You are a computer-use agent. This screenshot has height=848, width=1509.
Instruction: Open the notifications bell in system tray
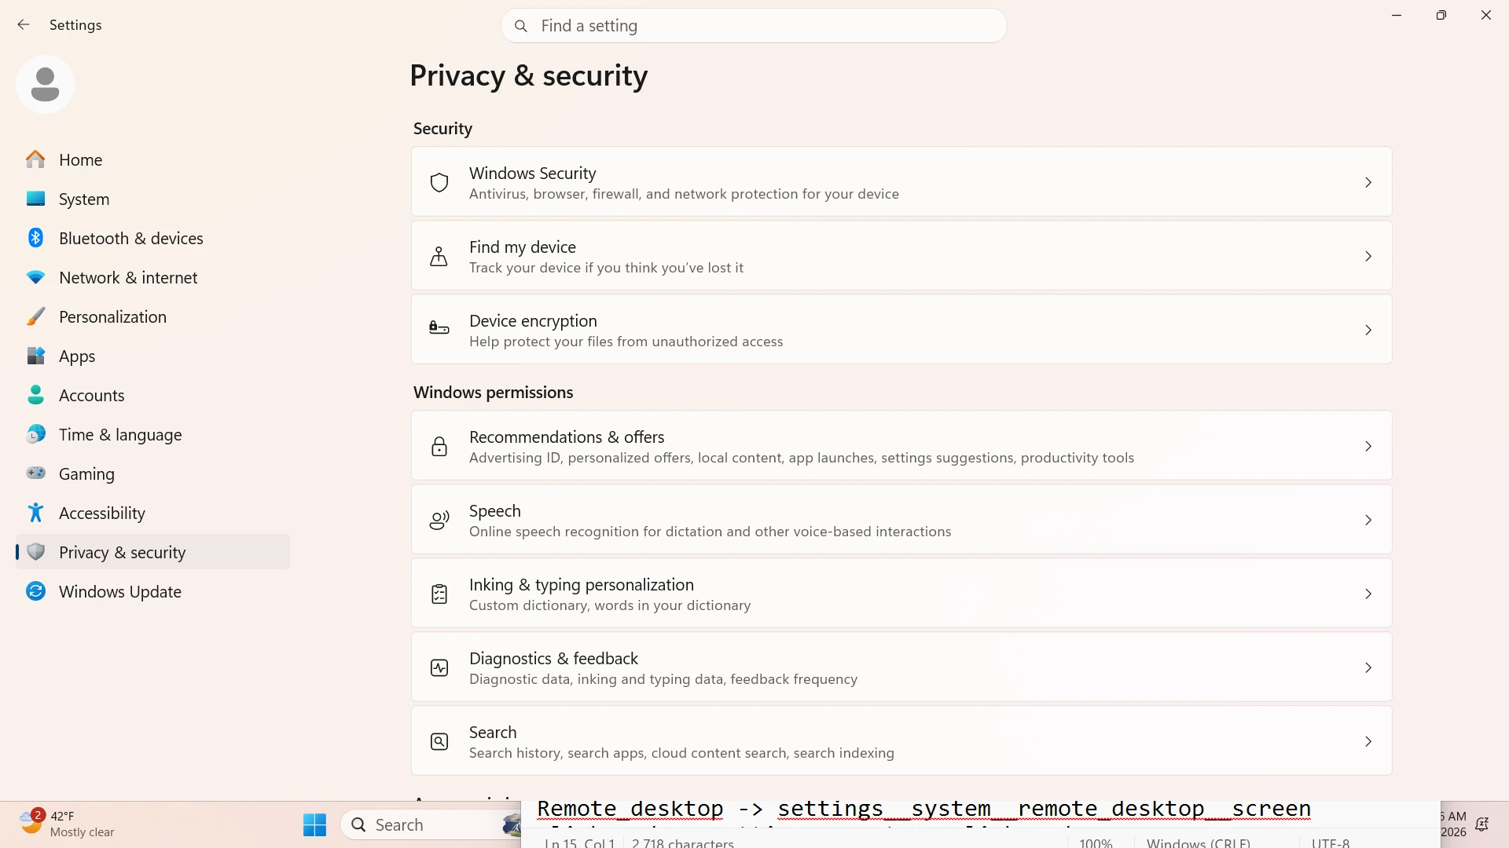tap(1482, 824)
